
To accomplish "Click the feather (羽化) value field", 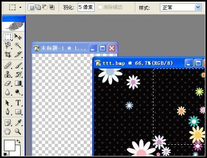I will 86,7.
